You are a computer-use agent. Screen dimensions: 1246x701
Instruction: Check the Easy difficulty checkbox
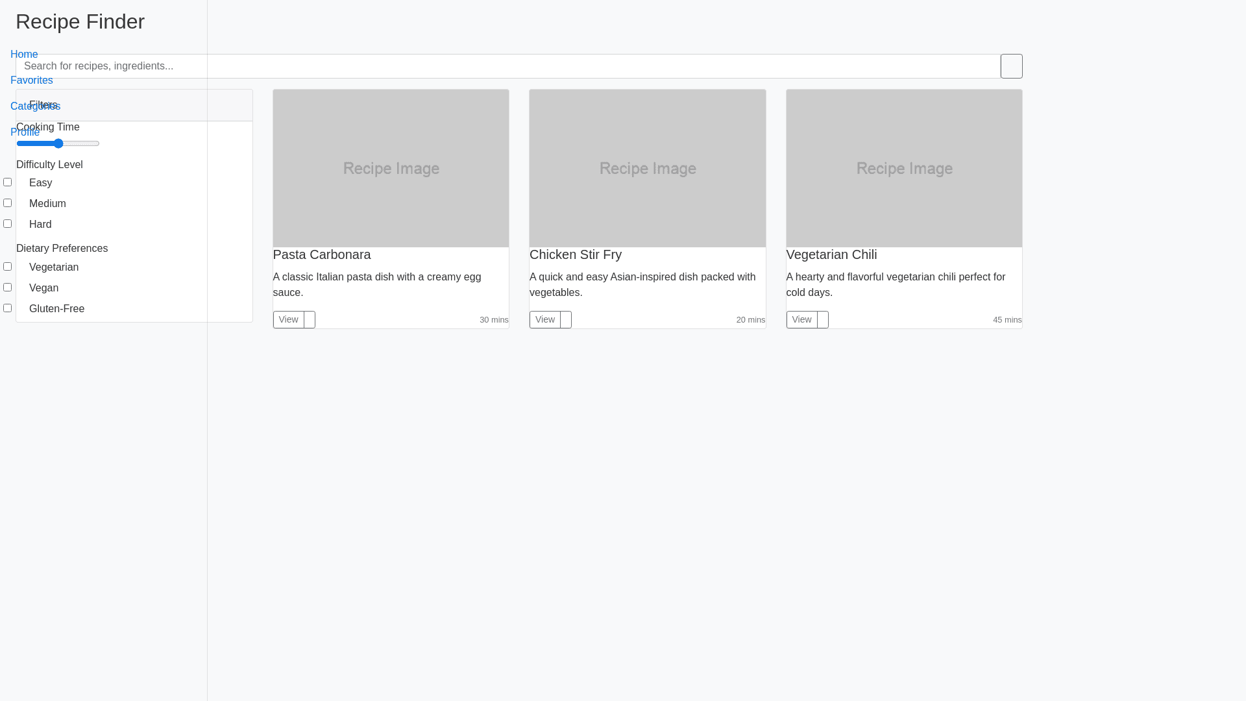pyautogui.click(x=8, y=182)
